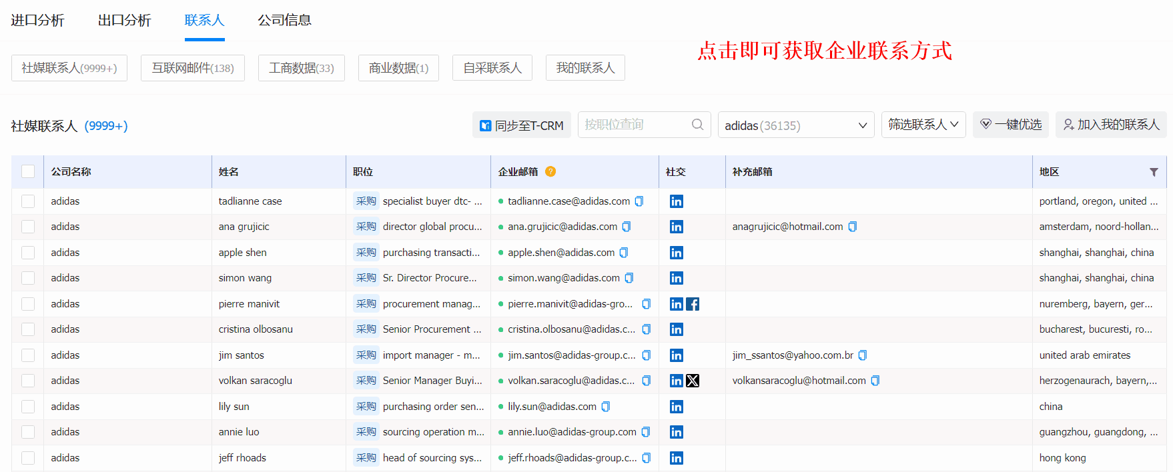
Task: Select the 互联网邮件(138) category tab
Action: [x=192, y=68]
